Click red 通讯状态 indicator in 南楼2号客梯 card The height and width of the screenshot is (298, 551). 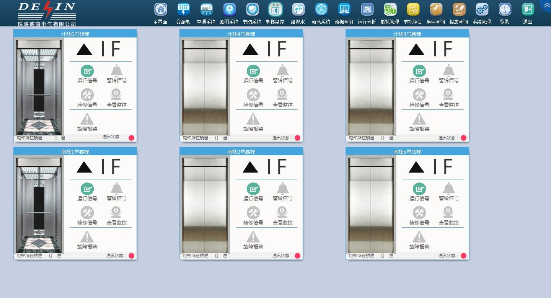298,256
